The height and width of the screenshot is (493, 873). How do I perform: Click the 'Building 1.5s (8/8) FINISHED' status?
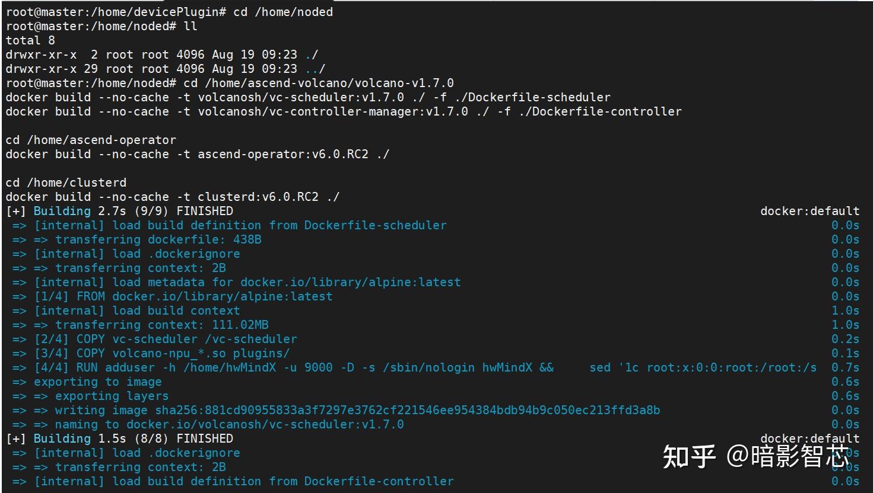[x=133, y=438]
